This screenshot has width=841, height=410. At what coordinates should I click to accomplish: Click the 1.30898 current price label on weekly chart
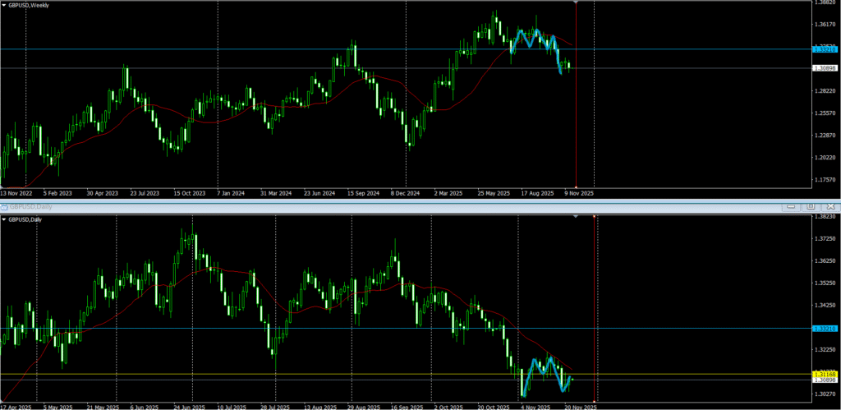824,68
